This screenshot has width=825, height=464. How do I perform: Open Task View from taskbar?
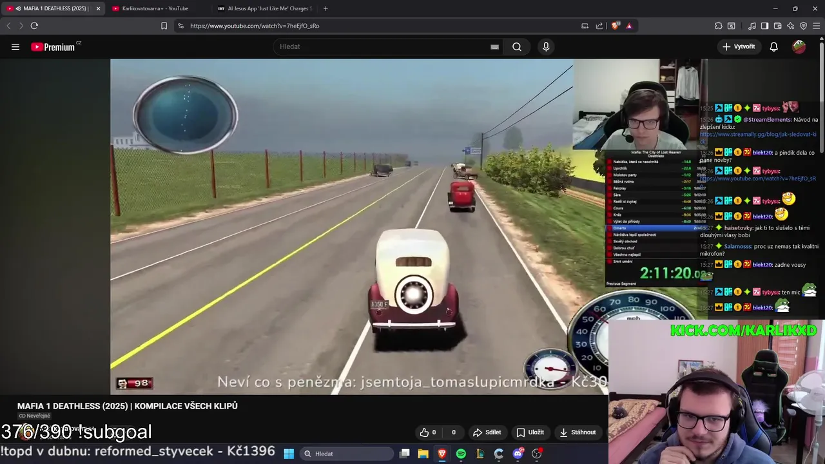point(405,454)
